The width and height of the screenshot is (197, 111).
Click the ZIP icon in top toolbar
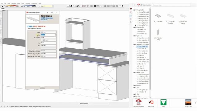[111, 6]
